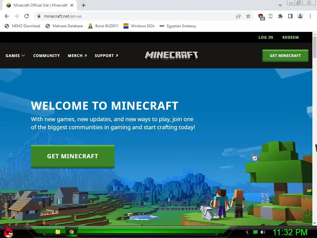Expand the tab search chevron
This screenshot has height=238, width=317.
pyautogui.click(x=280, y=5)
